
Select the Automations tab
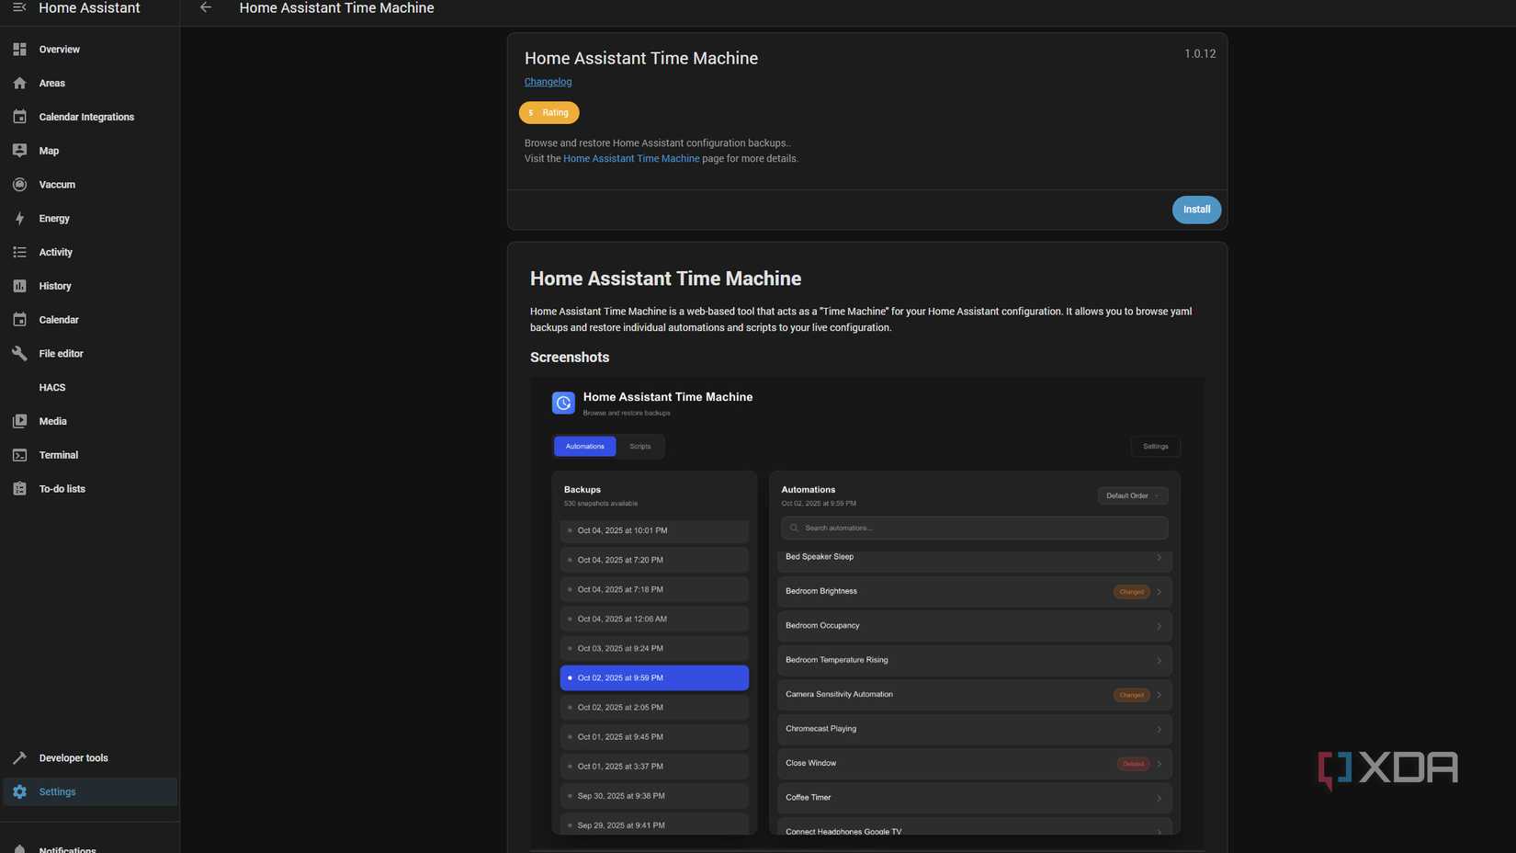click(584, 446)
